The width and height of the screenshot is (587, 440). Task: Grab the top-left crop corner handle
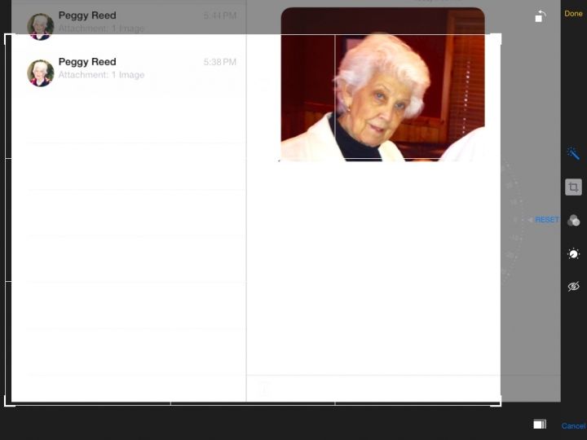click(9, 38)
